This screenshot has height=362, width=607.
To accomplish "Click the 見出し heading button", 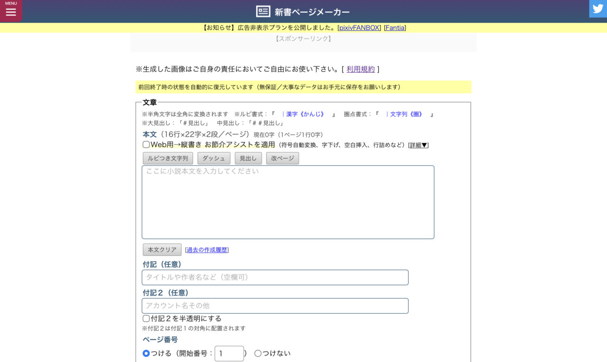I will tap(248, 158).
